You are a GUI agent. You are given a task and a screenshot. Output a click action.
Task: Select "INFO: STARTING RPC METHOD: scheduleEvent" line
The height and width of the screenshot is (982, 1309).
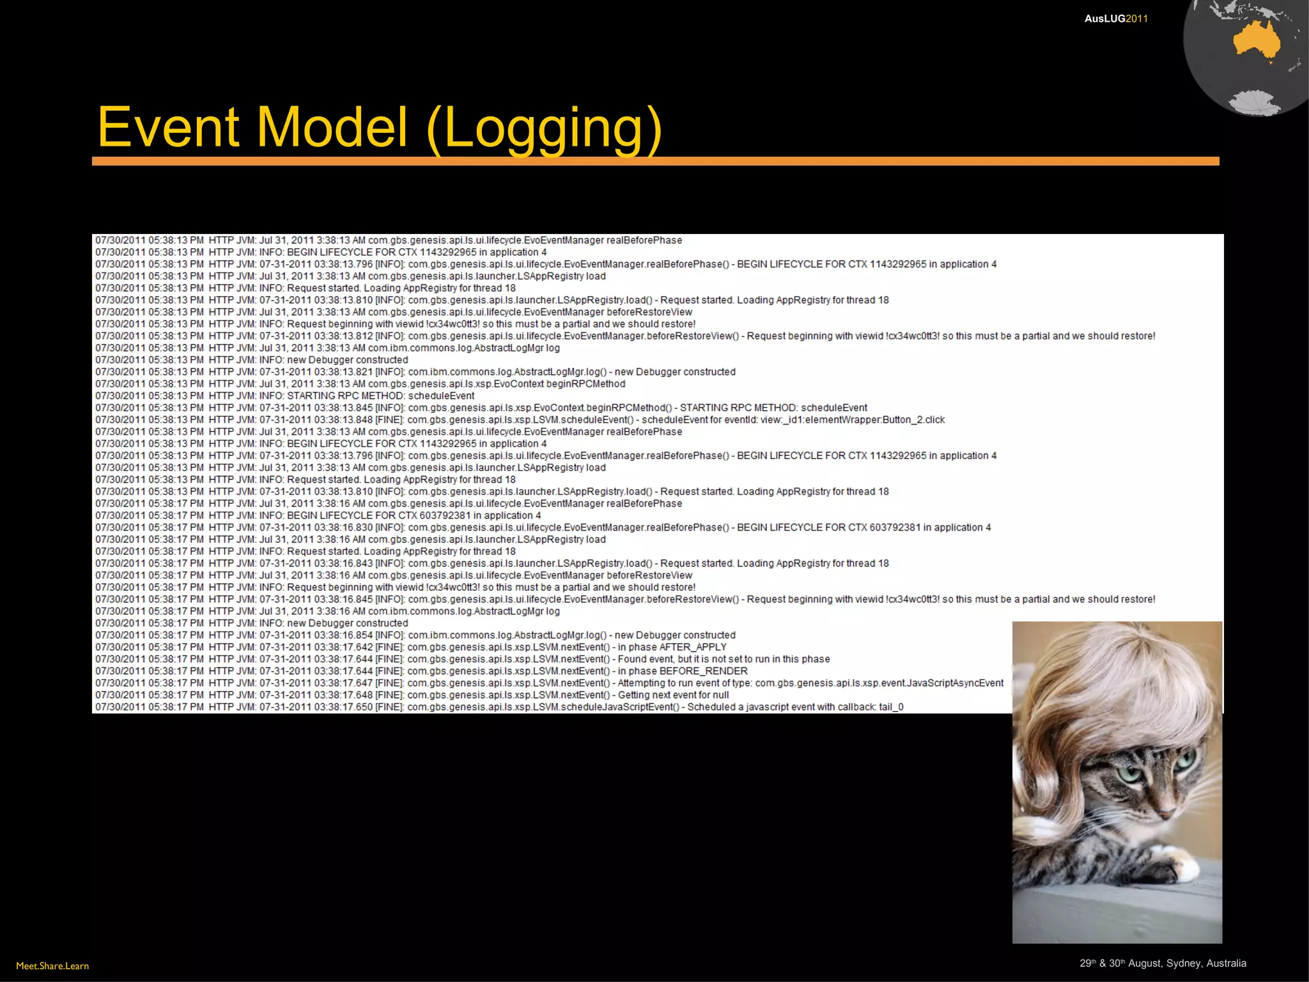pos(285,396)
